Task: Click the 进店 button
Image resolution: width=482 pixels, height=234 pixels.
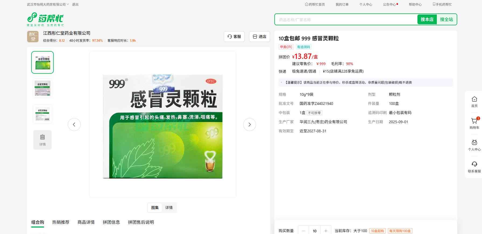Action: pos(259,37)
